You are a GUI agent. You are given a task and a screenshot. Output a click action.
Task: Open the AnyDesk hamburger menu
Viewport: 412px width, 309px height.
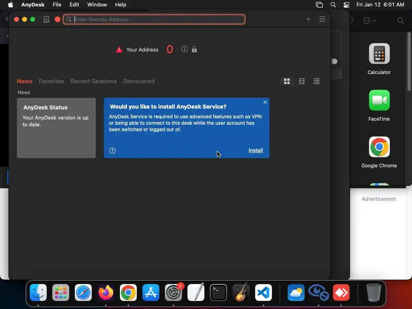click(322, 19)
